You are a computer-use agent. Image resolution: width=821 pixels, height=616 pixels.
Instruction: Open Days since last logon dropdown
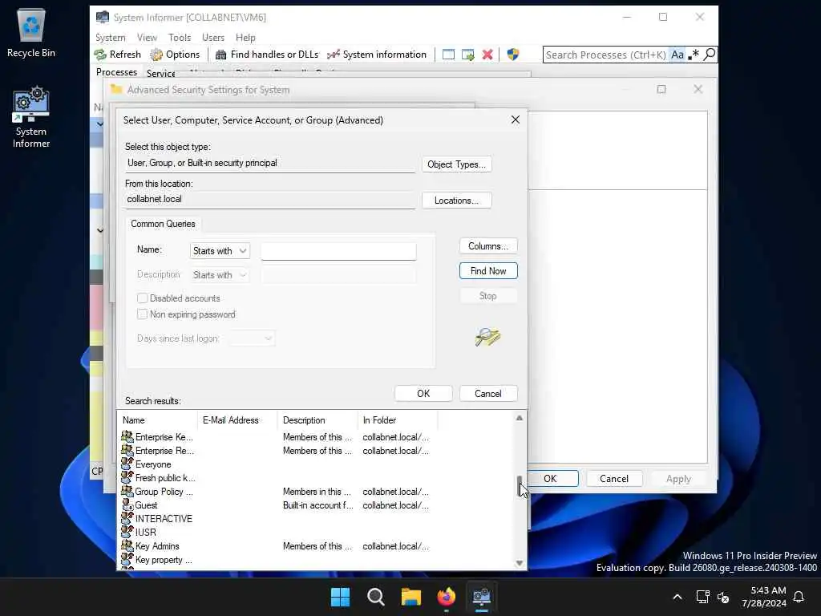pyautogui.click(x=252, y=338)
